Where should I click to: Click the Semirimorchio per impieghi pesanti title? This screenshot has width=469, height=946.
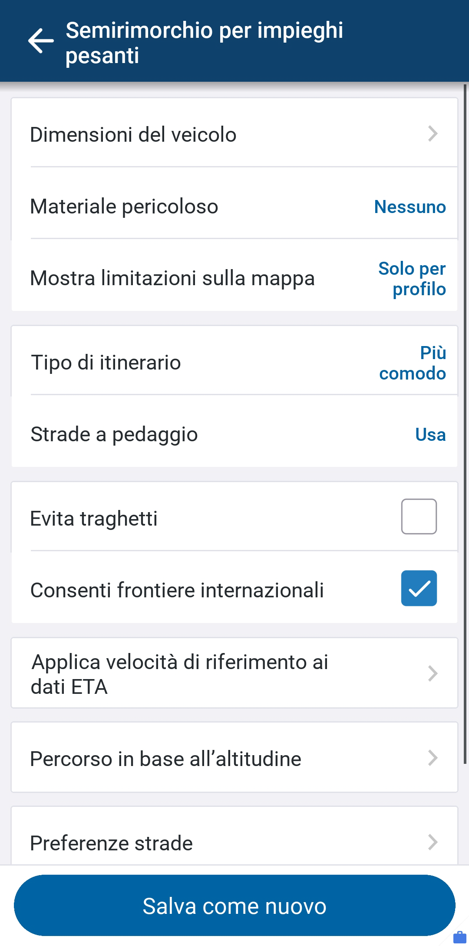tap(204, 43)
